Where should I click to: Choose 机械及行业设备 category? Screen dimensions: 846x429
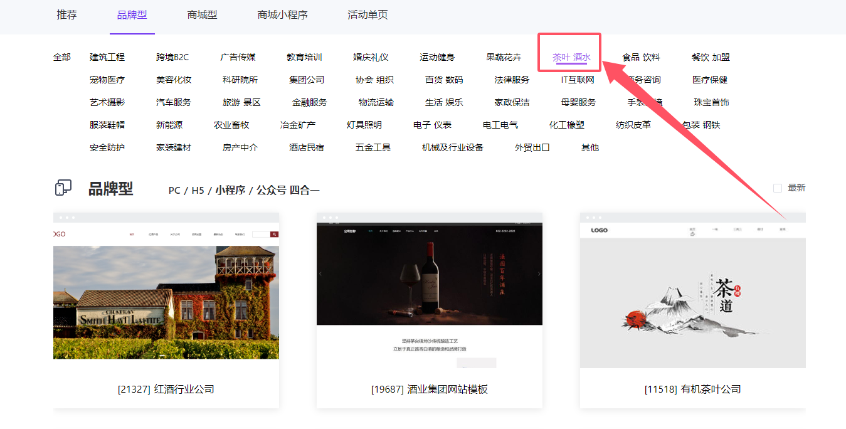[453, 147]
